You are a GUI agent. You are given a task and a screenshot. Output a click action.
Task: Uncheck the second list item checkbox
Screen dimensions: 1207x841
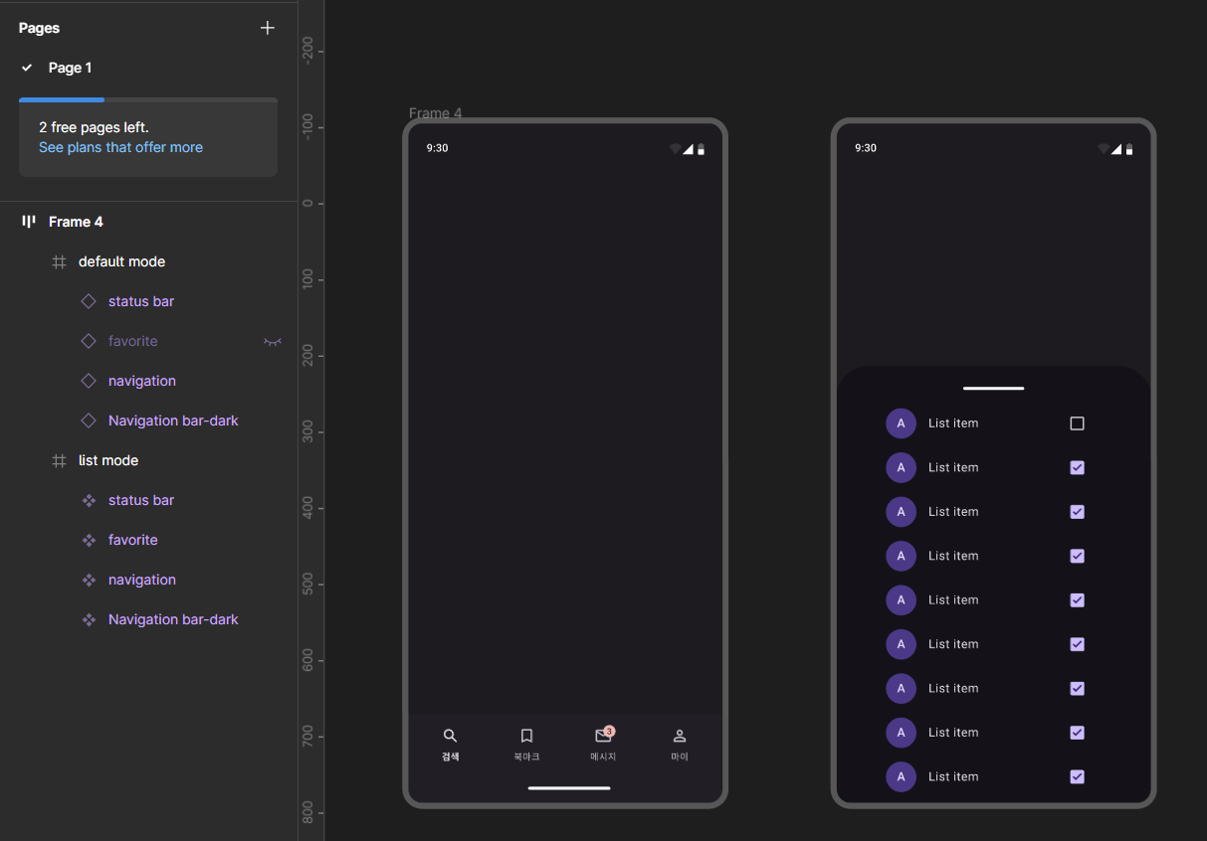1077,467
